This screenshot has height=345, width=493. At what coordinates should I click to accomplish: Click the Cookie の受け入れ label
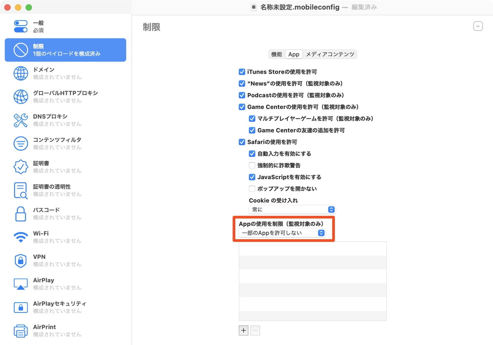click(273, 201)
